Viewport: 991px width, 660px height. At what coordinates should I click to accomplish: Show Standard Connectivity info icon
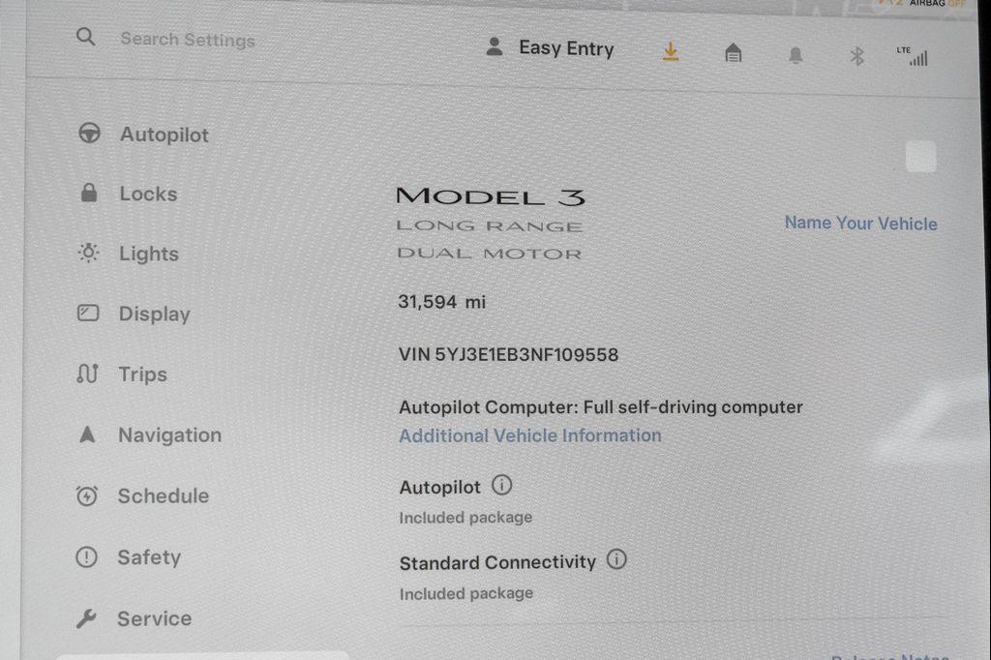tap(616, 559)
